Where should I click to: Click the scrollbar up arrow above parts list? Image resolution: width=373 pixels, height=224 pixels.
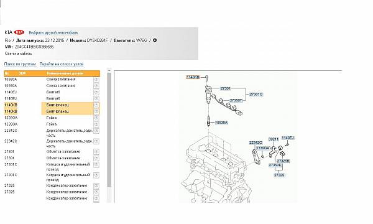point(109,70)
